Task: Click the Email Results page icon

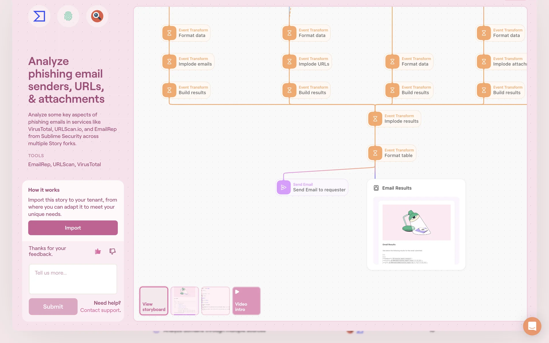Action: [376, 188]
